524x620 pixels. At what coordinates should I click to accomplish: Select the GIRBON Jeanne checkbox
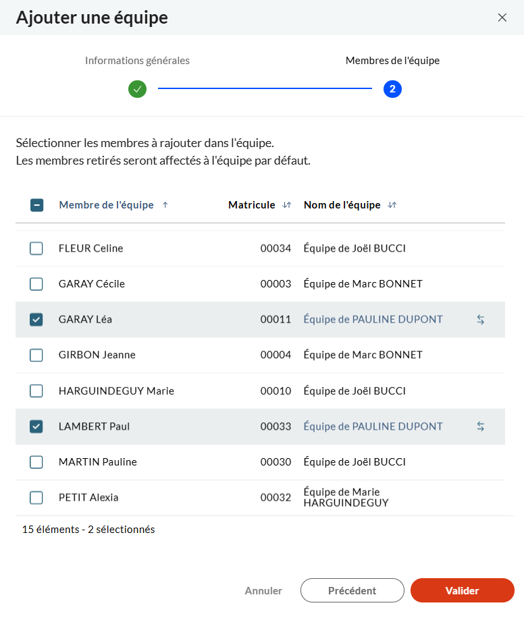point(36,355)
